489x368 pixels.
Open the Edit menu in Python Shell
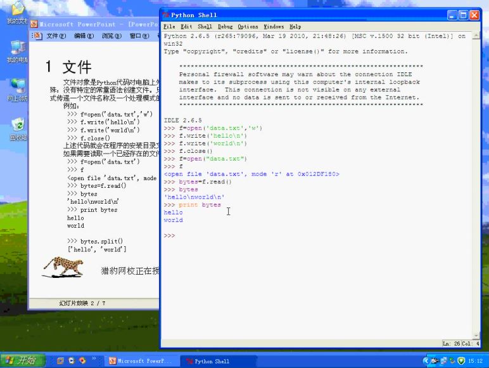coord(186,27)
